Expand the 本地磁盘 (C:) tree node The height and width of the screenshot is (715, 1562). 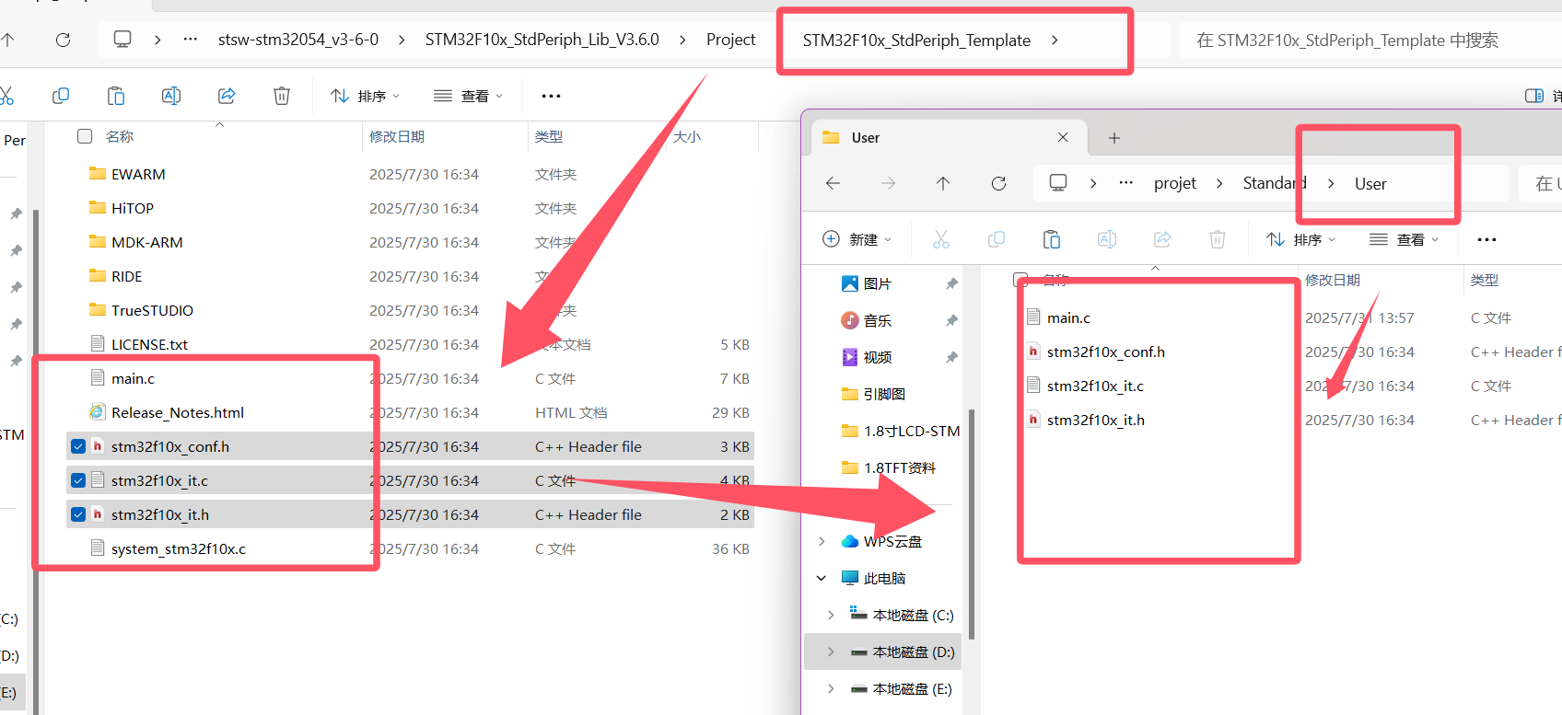coord(831,615)
